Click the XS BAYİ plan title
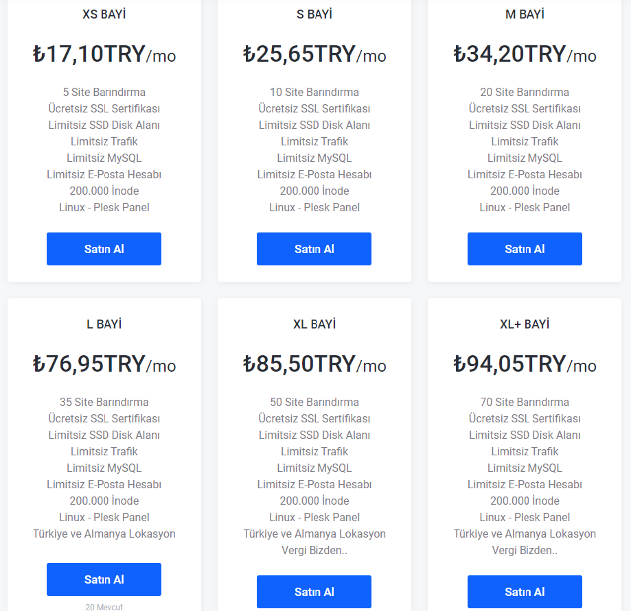The height and width of the screenshot is (611, 631). [x=104, y=14]
